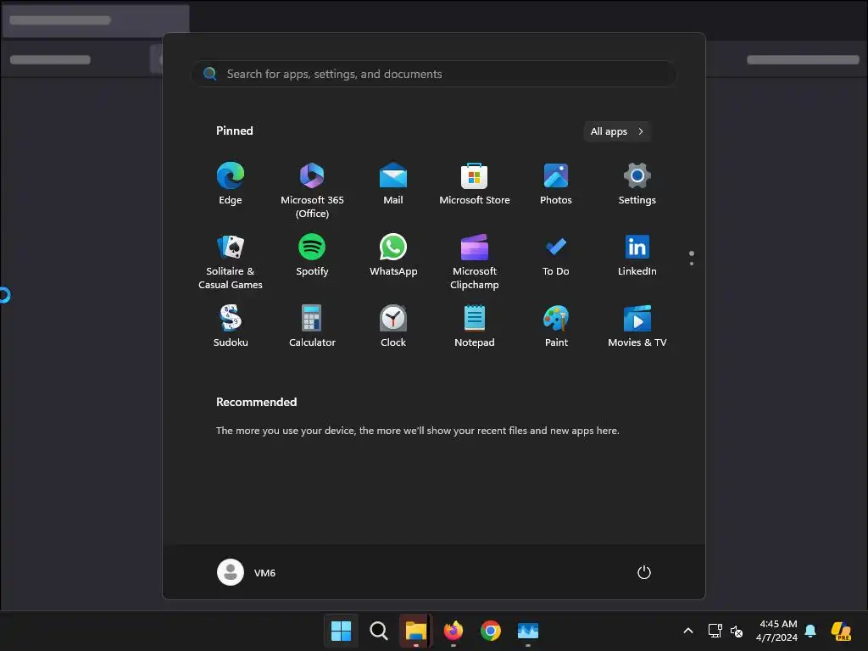Open the To Do app
The image size is (868, 651).
556,255
